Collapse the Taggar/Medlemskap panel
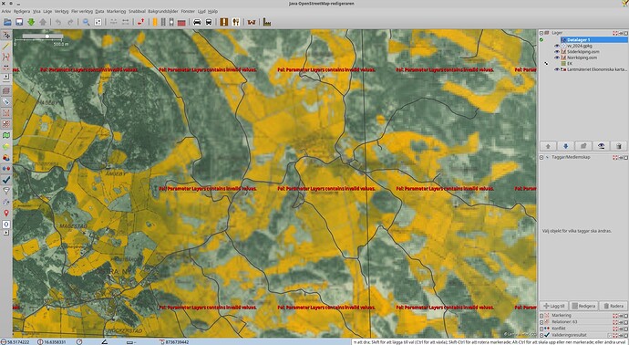The image size is (629, 345). click(541, 157)
